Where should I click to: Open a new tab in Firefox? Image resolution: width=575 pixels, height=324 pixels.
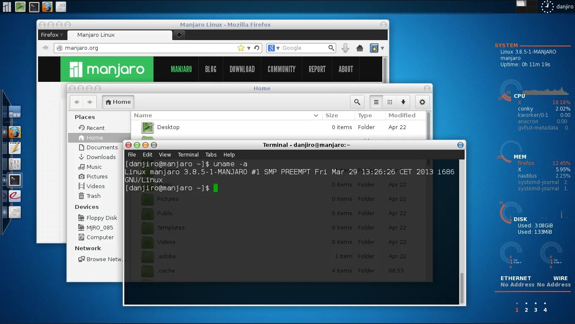click(179, 35)
